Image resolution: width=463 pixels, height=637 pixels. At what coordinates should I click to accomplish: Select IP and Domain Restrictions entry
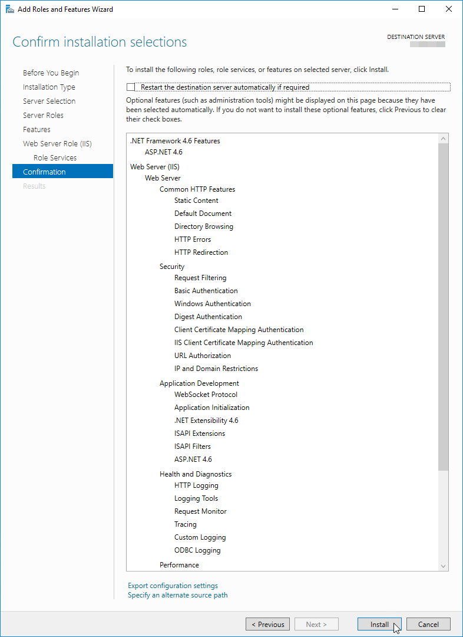[x=216, y=369]
